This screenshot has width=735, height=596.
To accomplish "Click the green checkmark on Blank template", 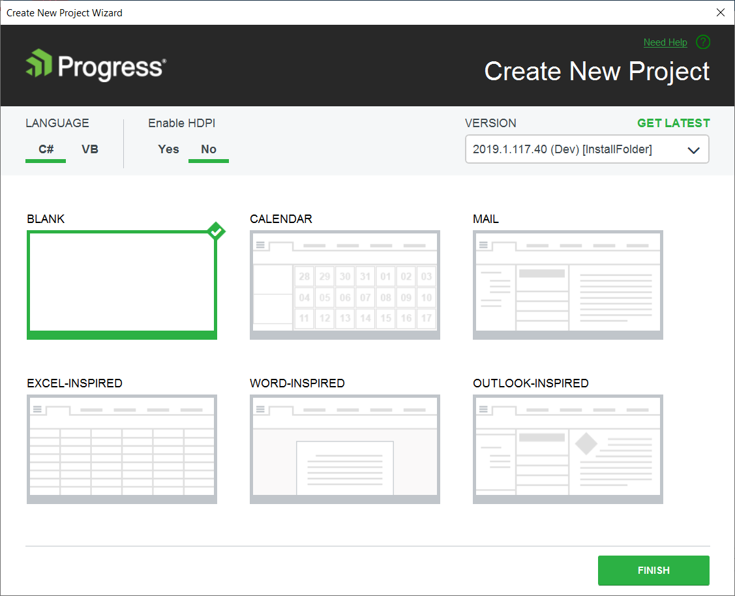I will click(x=216, y=231).
